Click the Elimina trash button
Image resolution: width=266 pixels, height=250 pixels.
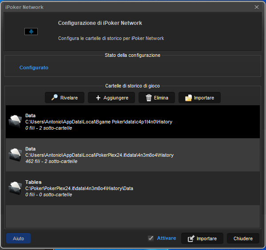tap(157, 98)
